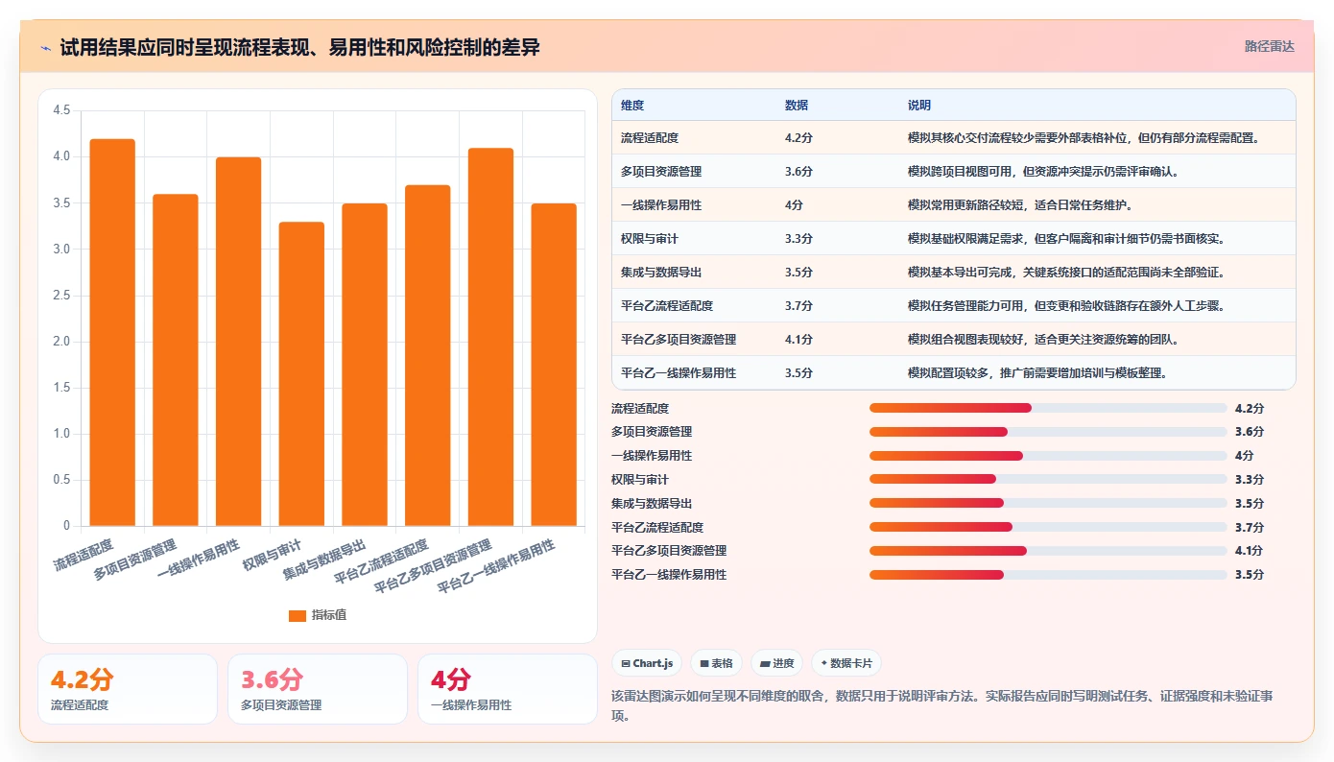Select the 表格 chip
The width and height of the screenshot is (1334, 762).
[716, 663]
